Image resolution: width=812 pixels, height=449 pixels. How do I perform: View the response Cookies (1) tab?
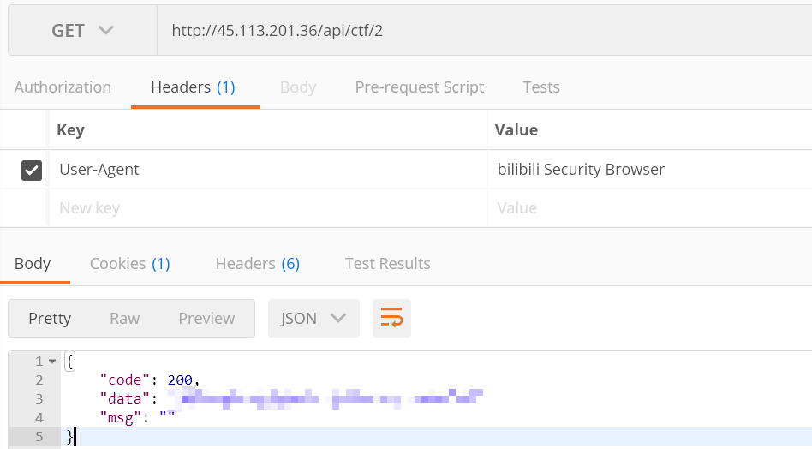pyautogui.click(x=130, y=264)
